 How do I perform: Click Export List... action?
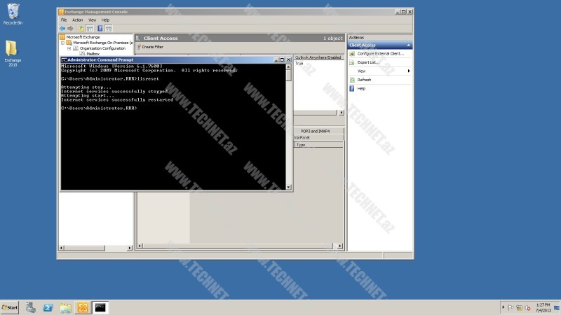pos(369,62)
